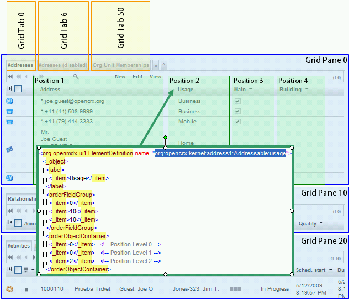Open phone icon for +41 (79) 444-3333
349x299 pixels.
click(9, 122)
